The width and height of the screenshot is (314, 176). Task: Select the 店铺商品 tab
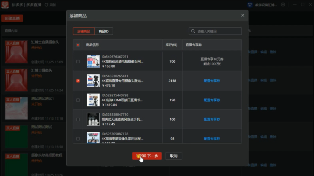click(84, 31)
